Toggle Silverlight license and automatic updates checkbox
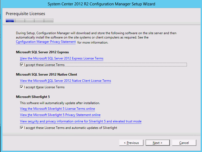Screen dimensions: 202x152 [22, 128]
